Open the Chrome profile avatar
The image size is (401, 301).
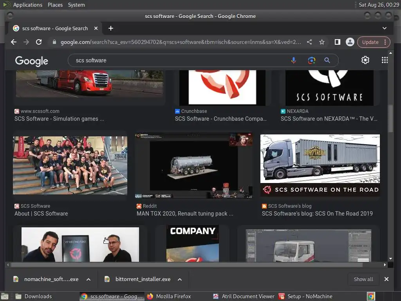350,42
